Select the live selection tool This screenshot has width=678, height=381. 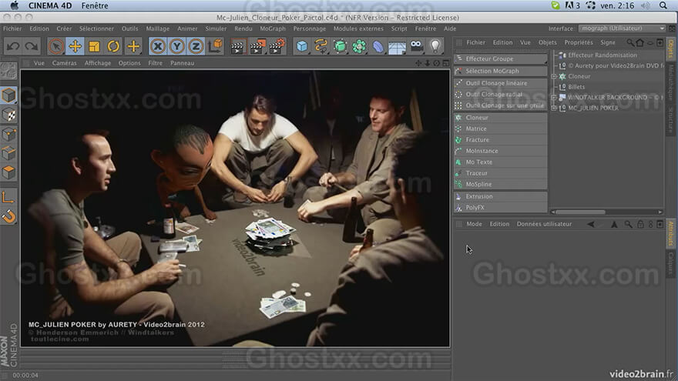click(x=55, y=46)
